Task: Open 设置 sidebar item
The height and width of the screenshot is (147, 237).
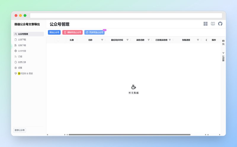Action: pyautogui.click(x=28, y=68)
